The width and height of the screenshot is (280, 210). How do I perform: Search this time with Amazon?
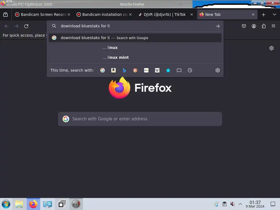113,70
